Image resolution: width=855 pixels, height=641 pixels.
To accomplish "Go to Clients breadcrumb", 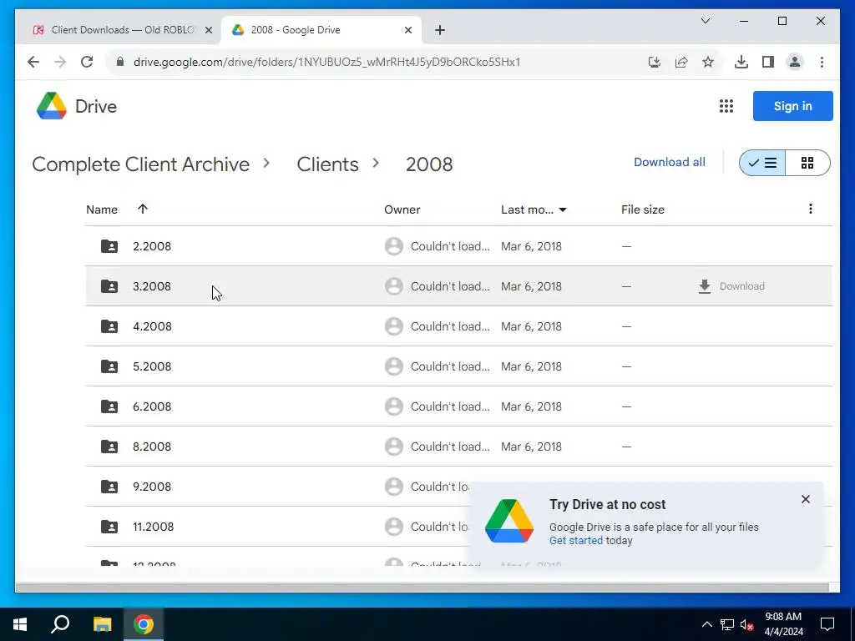I will [327, 164].
